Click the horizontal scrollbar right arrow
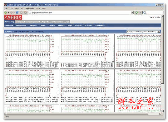 point(160,114)
